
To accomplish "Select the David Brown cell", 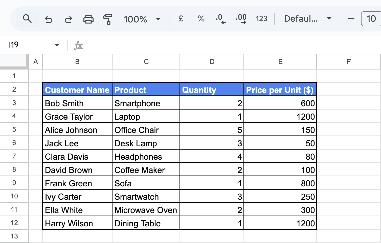I will point(77,169).
